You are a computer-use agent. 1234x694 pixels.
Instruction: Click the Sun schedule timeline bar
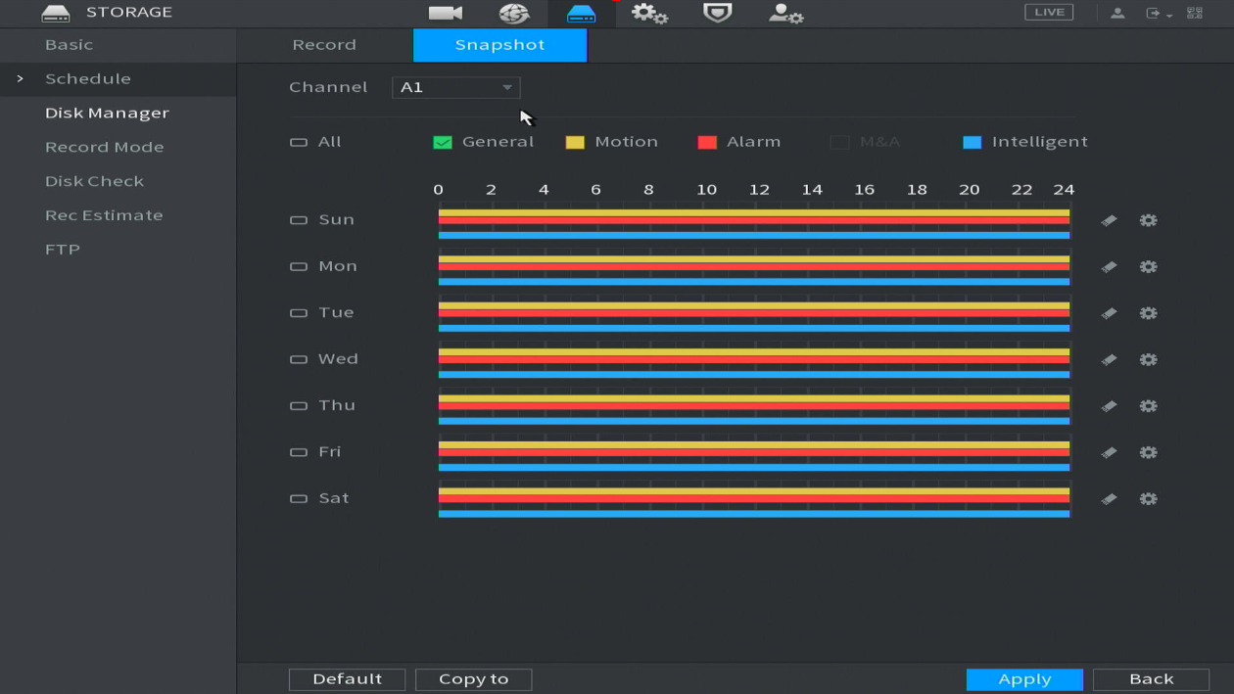coord(754,221)
